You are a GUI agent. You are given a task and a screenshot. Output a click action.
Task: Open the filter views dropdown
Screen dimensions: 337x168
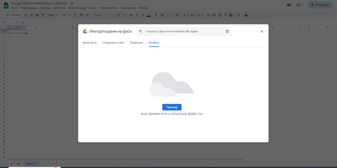(x=232, y=15)
